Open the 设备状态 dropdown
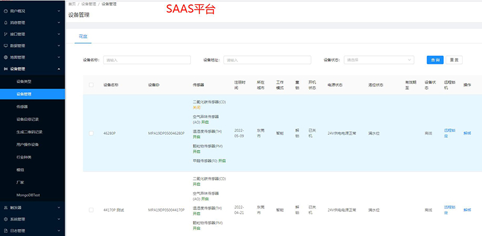The image size is (482, 236). pos(379,60)
